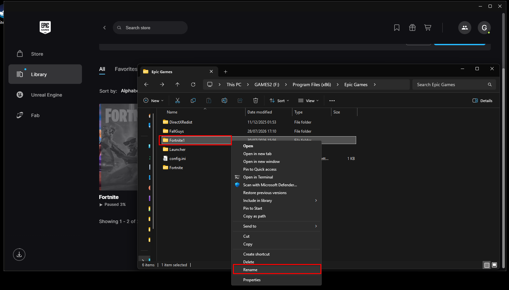The width and height of the screenshot is (509, 290).
Task: Open the See more ellipsis menu
Action: pyautogui.click(x=332, y=101)
